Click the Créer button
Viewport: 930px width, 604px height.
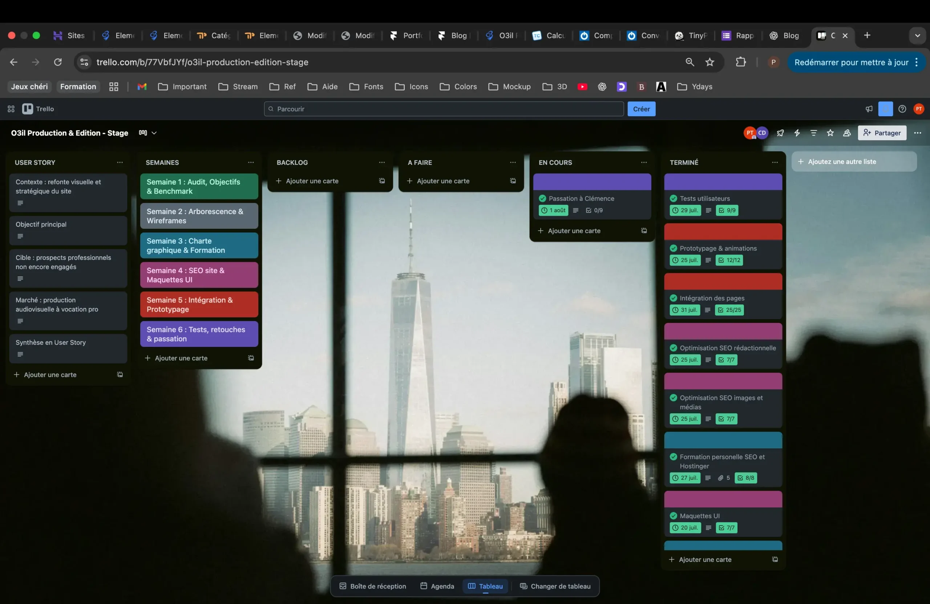click(641, 109)
